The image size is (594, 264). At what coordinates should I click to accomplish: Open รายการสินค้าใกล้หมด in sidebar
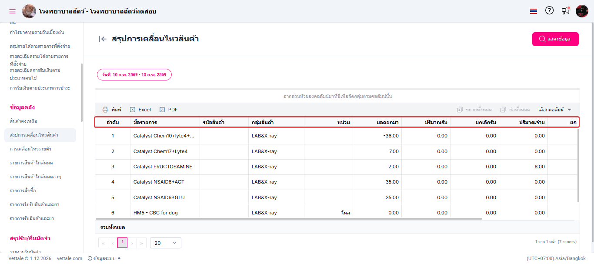(31, 163)
